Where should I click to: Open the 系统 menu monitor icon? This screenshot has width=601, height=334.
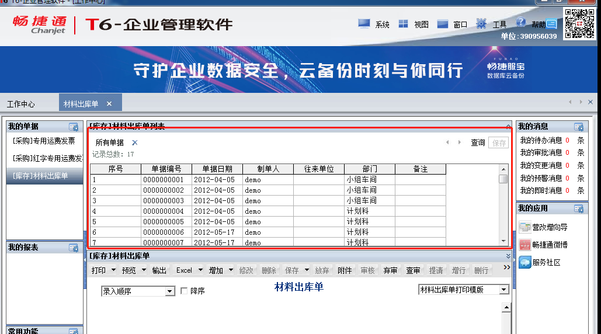[364, 24]
